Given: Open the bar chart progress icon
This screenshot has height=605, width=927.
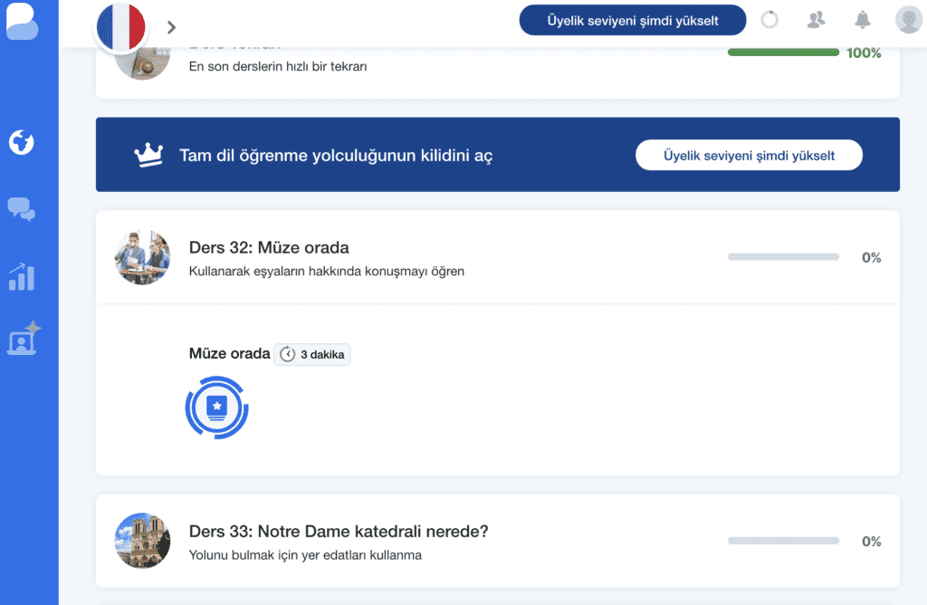Looking at the screenshot, I should 21,277.
